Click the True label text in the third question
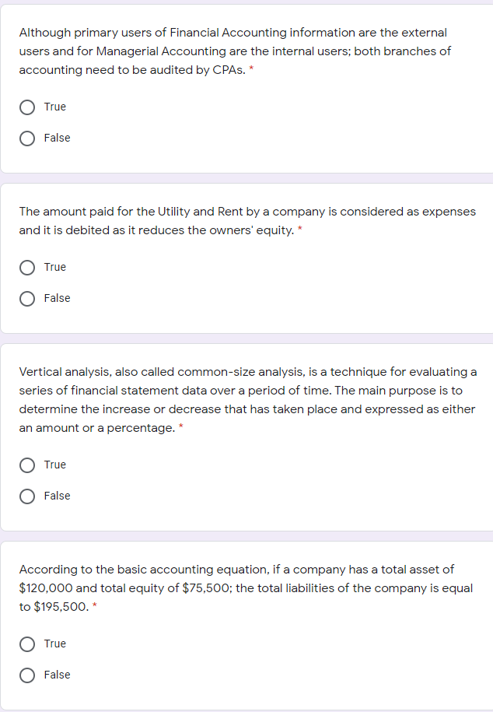This screenshot has width=493, height=712. click(55, 465)
